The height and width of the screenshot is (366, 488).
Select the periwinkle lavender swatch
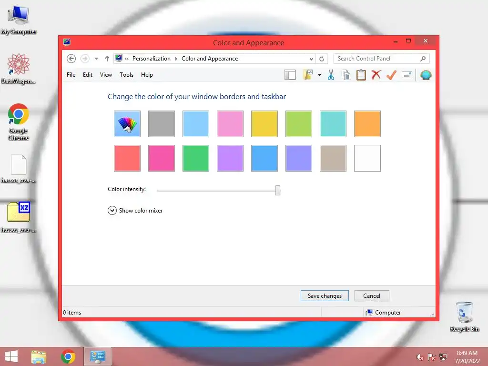299,158
